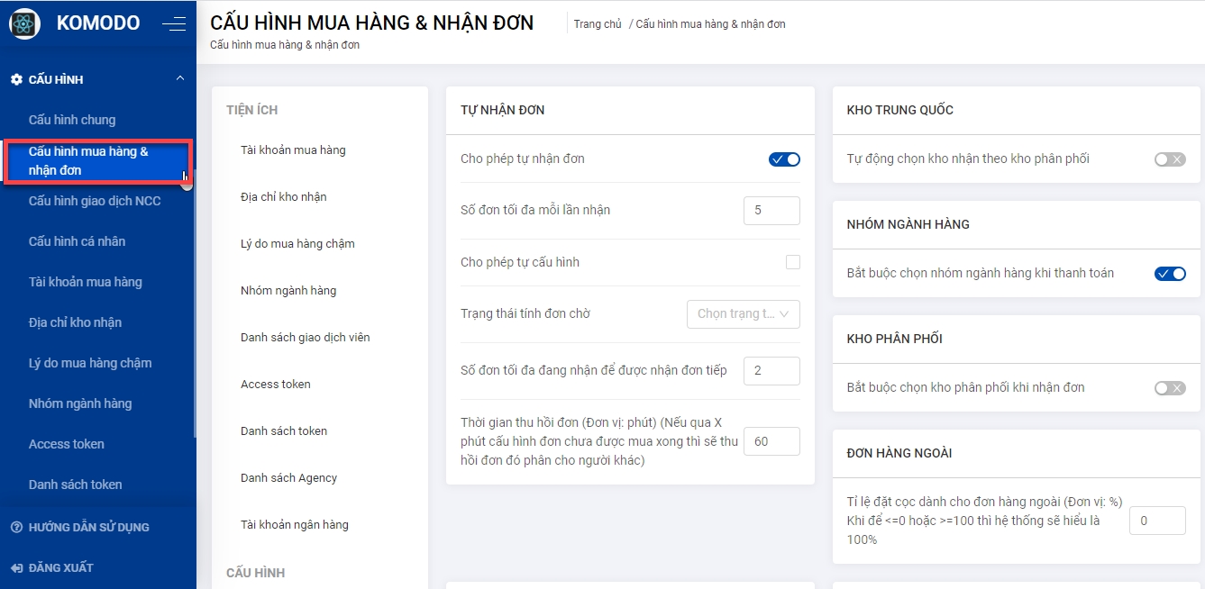Open Cấu hình giao dịch NCC sidebar item
This screenshot has height=589, width=1205.
coord(95,201)
